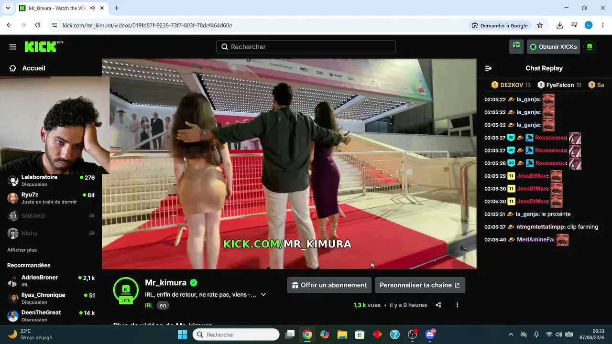Image resolution: width=612 pixels, height=344 pixels.
Task: Open the Windows Start menu
Action: (x=182, y=334)
